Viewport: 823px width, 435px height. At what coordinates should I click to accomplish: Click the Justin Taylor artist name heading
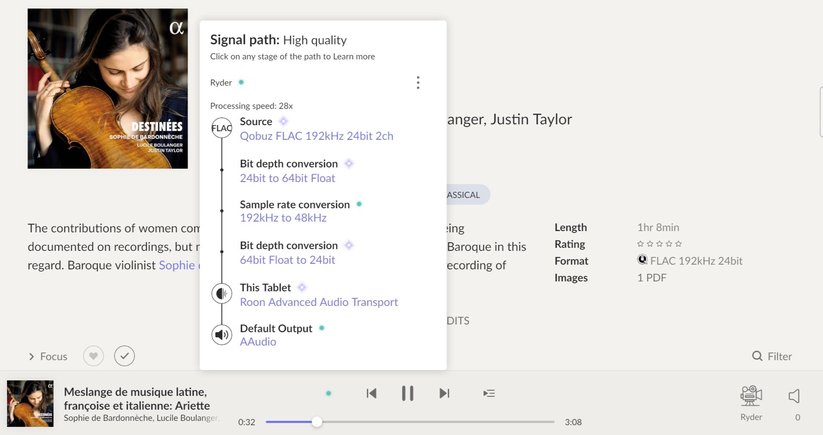click(531, 119)
